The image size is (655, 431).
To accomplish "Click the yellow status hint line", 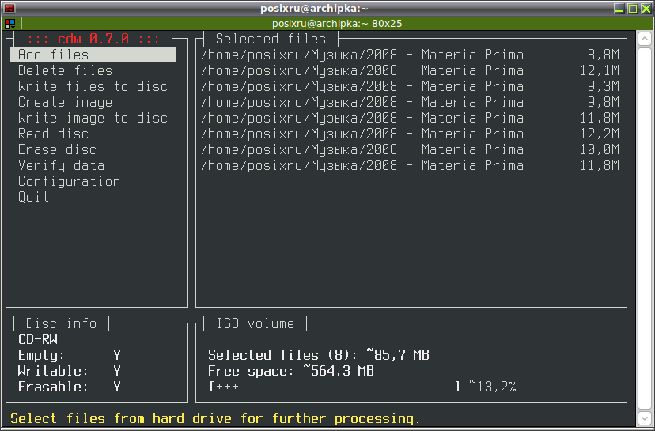I will (215, 418).
